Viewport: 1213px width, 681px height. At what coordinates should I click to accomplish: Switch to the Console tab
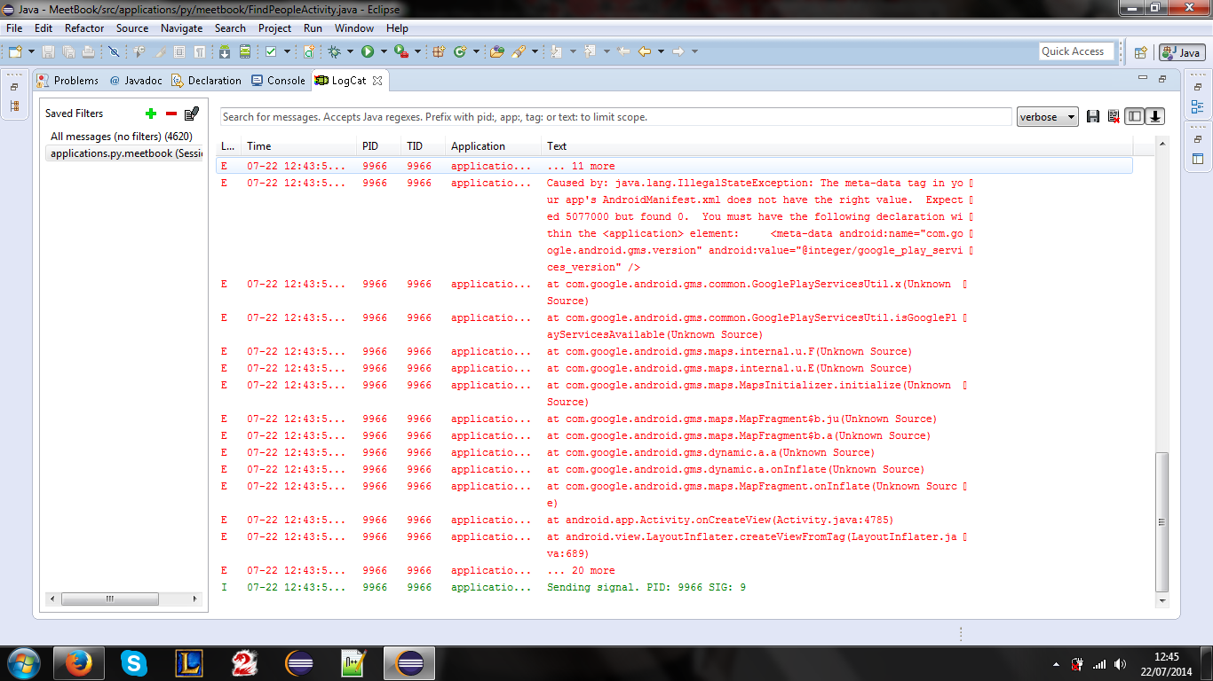278,81
